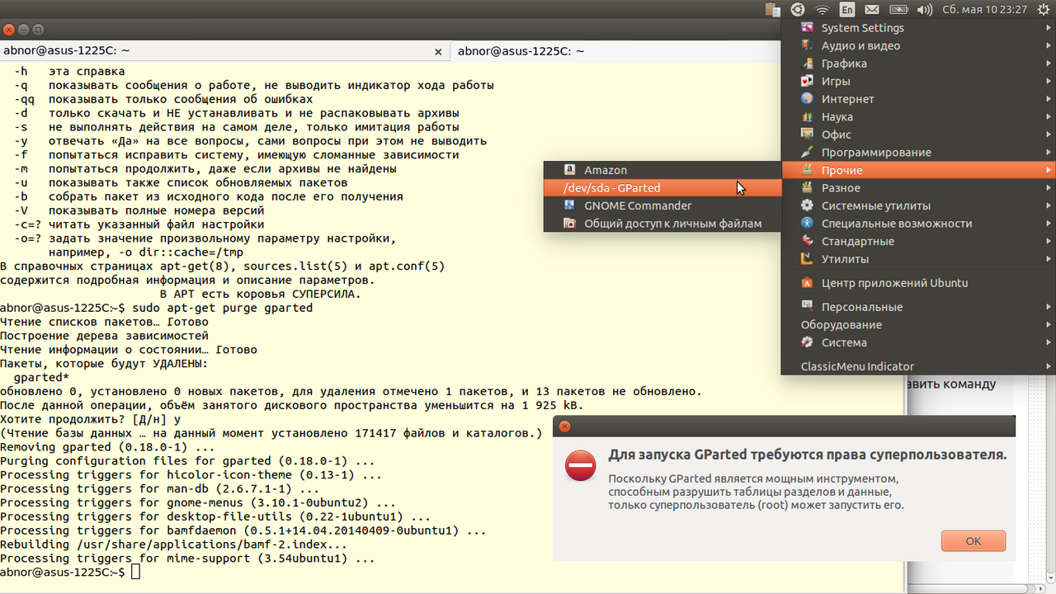
Task: Expand the ClassicMenu Indicator submenu arrow
Action: (x=1049, y=366)
